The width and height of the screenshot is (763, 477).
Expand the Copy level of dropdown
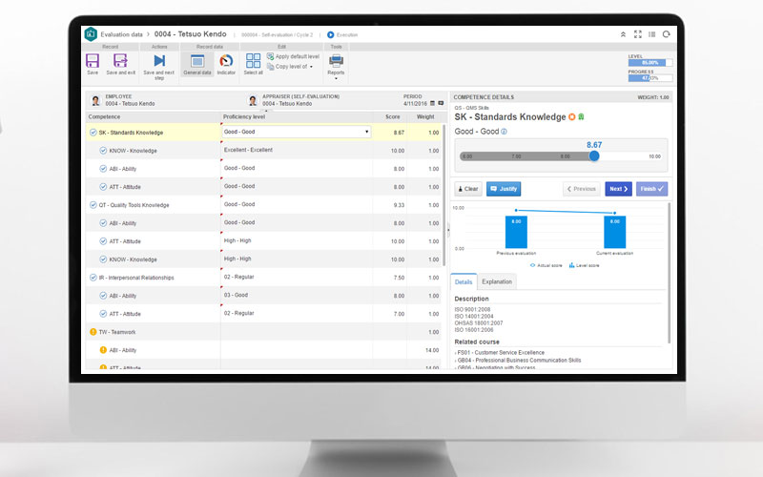[x=311, y=66]
